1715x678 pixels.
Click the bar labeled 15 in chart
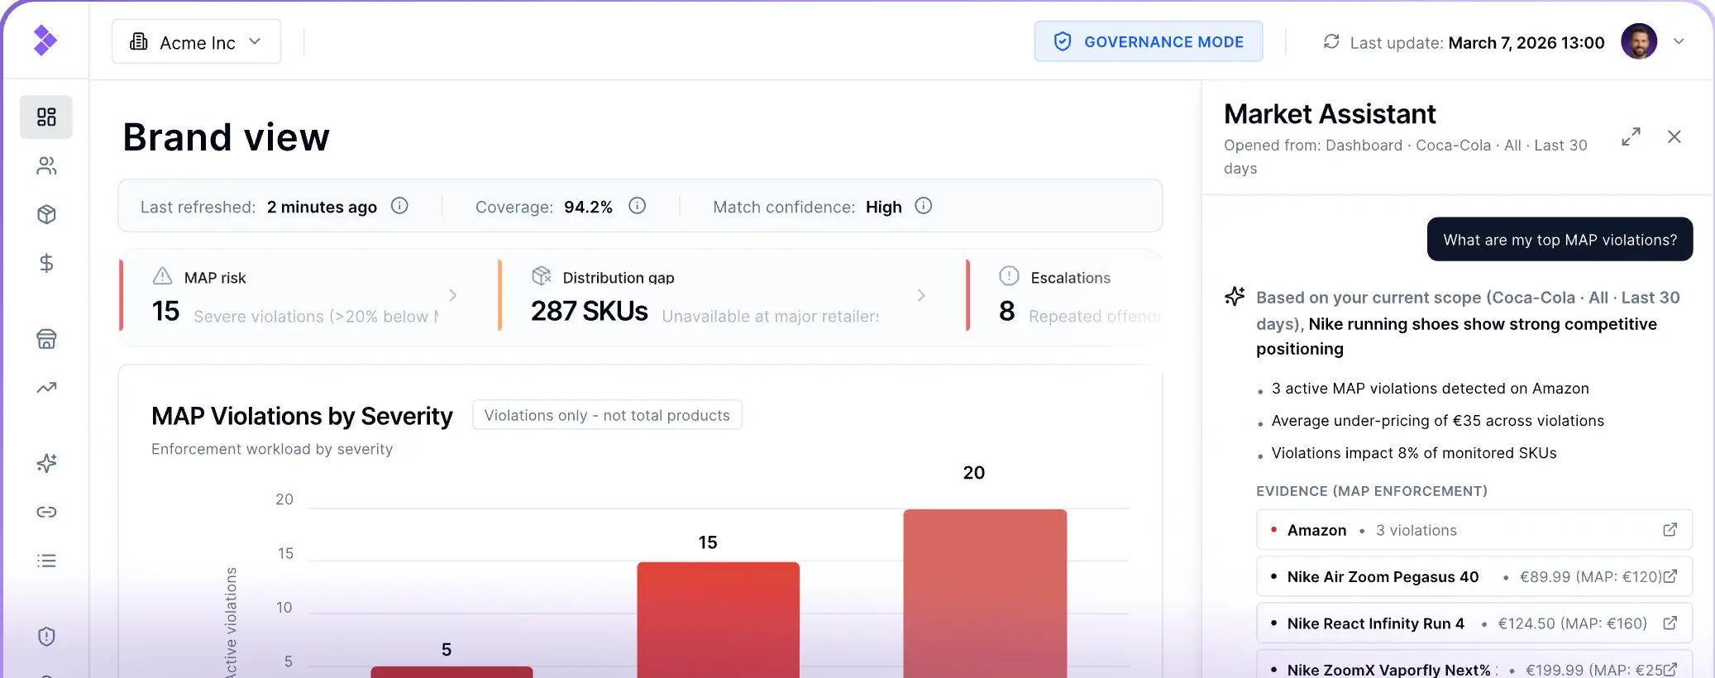pos(718,620)
